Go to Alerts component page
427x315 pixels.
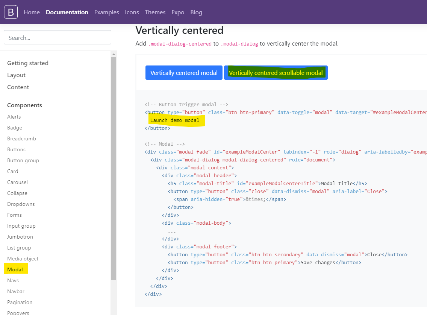click(x=14, y=117)
